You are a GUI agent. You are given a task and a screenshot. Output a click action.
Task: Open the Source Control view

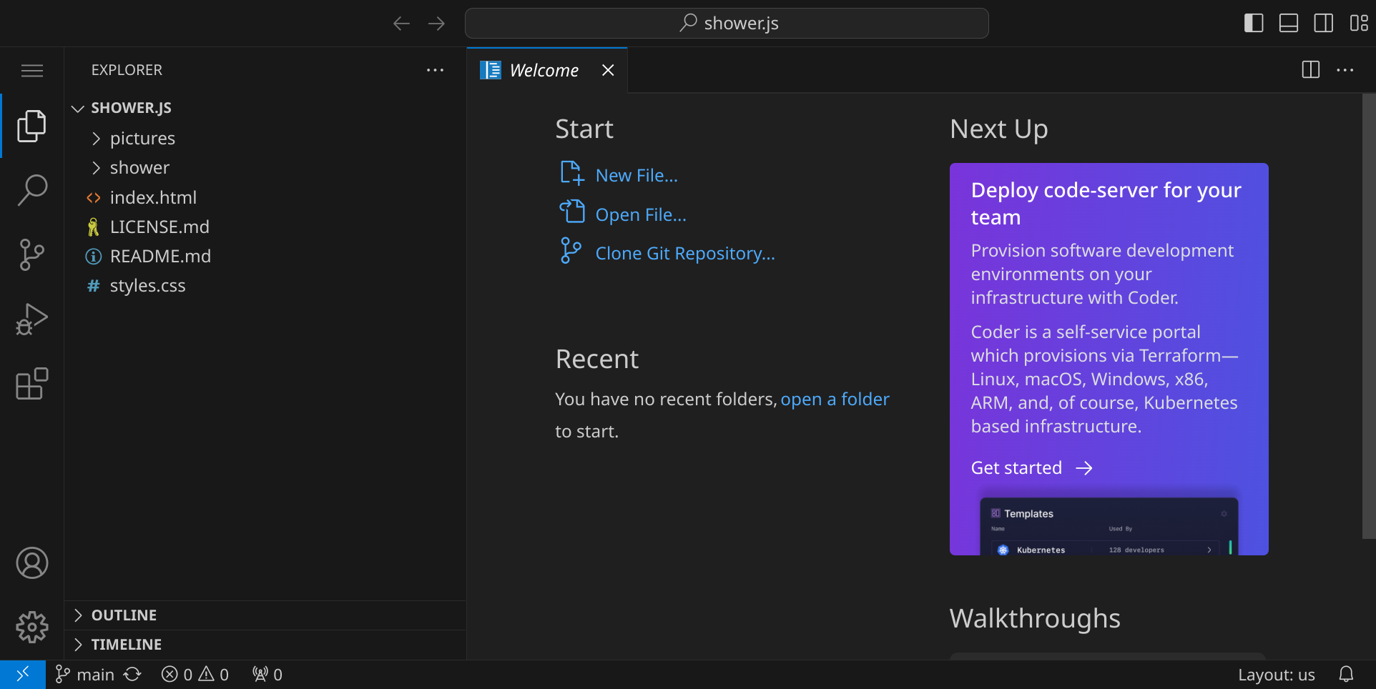[x=32, y=254]
